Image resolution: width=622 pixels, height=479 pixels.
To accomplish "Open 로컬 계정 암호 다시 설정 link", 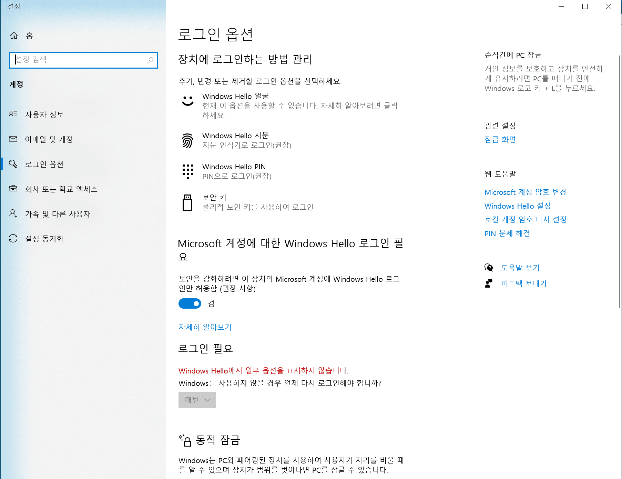I will coord(526,220).
